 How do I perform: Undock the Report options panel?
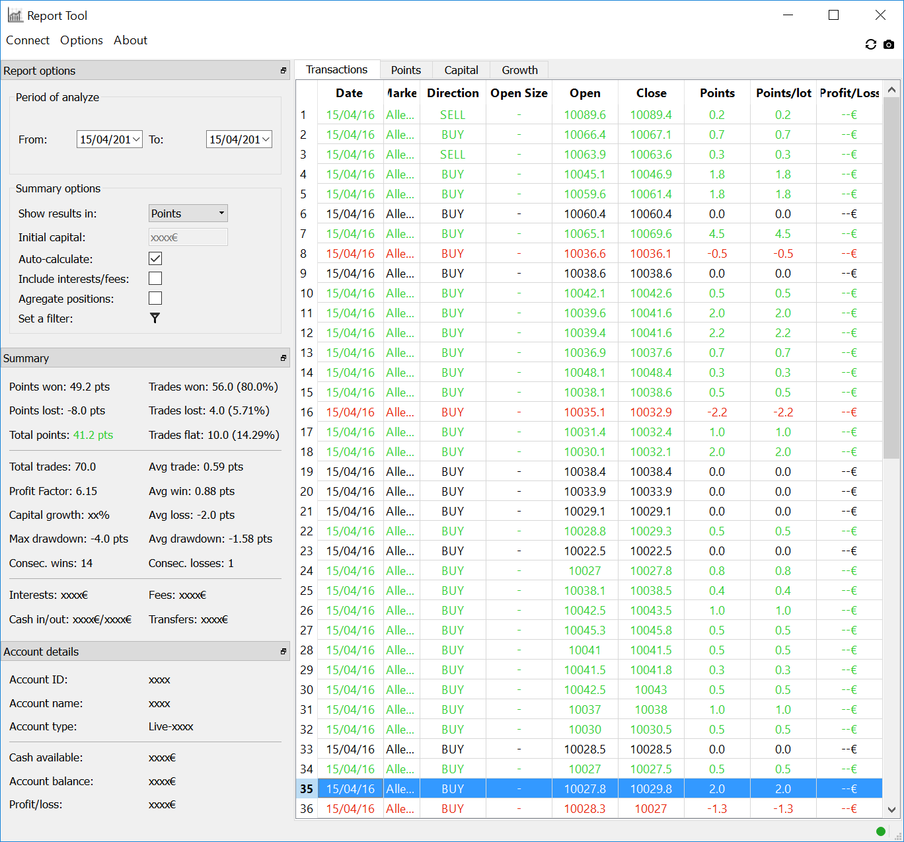[x=283, y=71]
